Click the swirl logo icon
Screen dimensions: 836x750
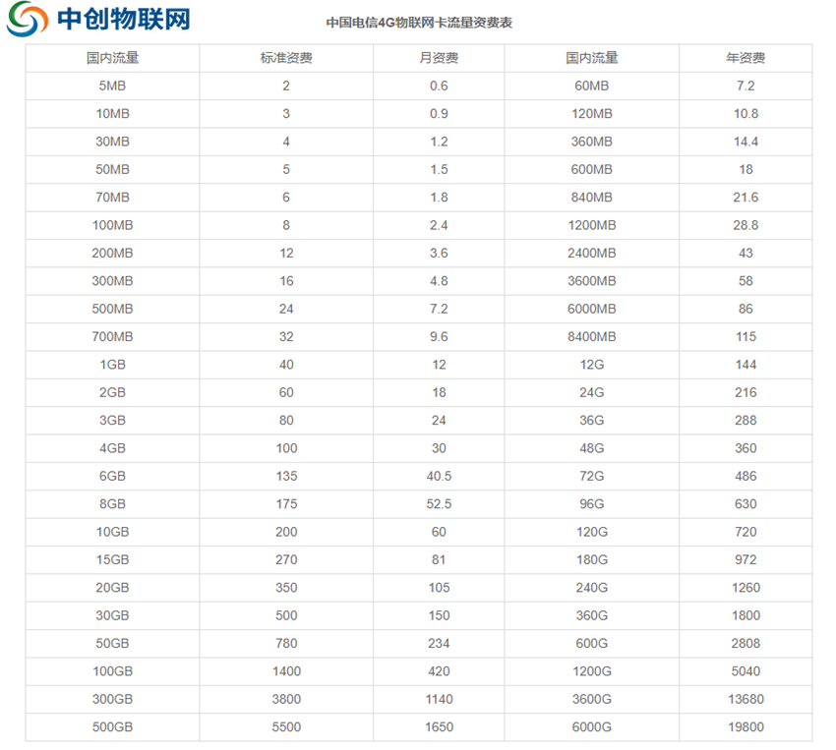[27, 20]
